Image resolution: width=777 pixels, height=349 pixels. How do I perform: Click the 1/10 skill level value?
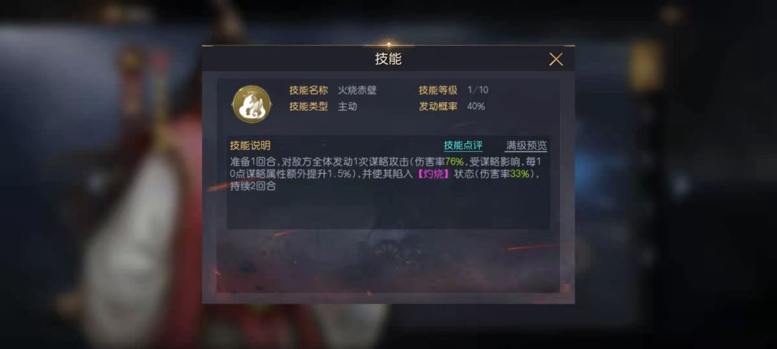coord(478,90)
